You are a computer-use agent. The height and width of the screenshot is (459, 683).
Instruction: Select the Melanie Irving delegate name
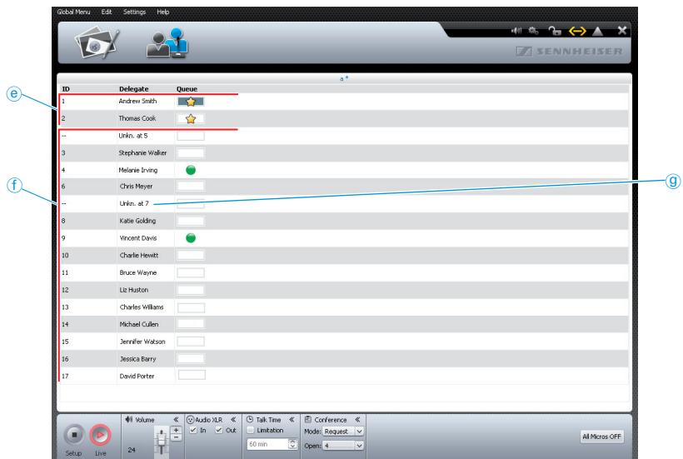(x=138, y=170)
